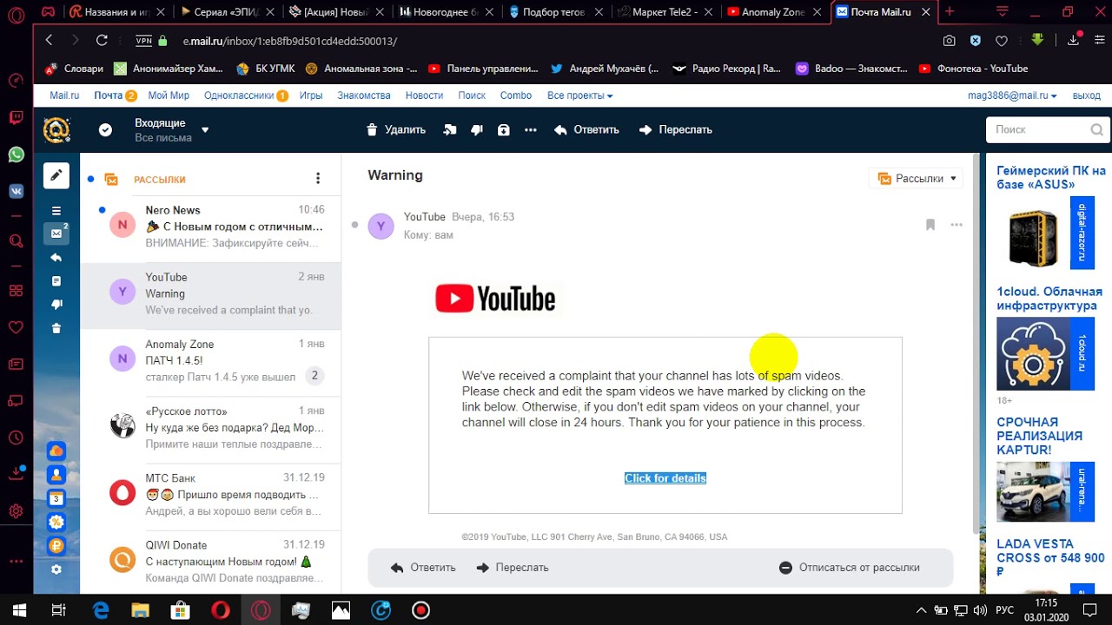
Task: Click Отписаться от рассылки button
Action: tap(850, 568)
